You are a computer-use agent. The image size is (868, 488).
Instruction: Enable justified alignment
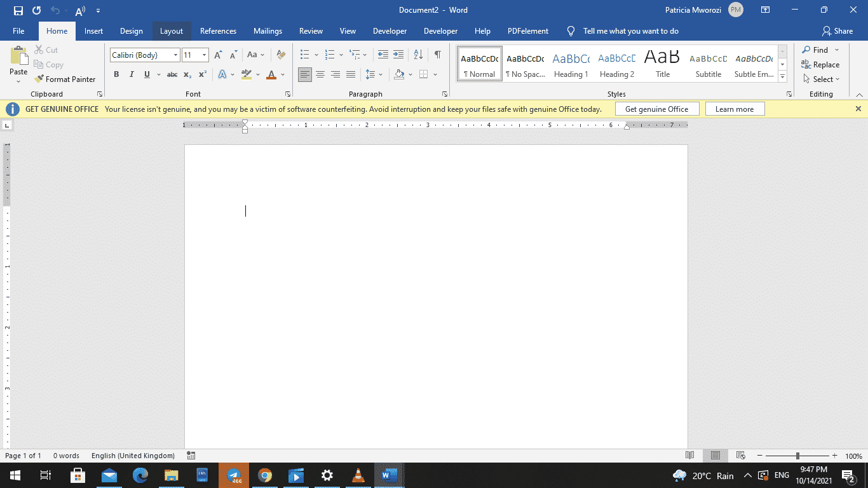(x=351, y=74)
